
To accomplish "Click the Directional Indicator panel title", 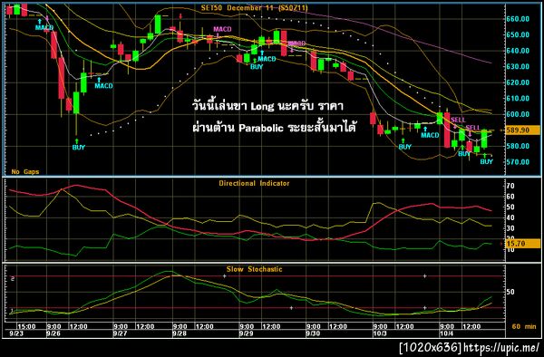I will click(x=254, y=183).
